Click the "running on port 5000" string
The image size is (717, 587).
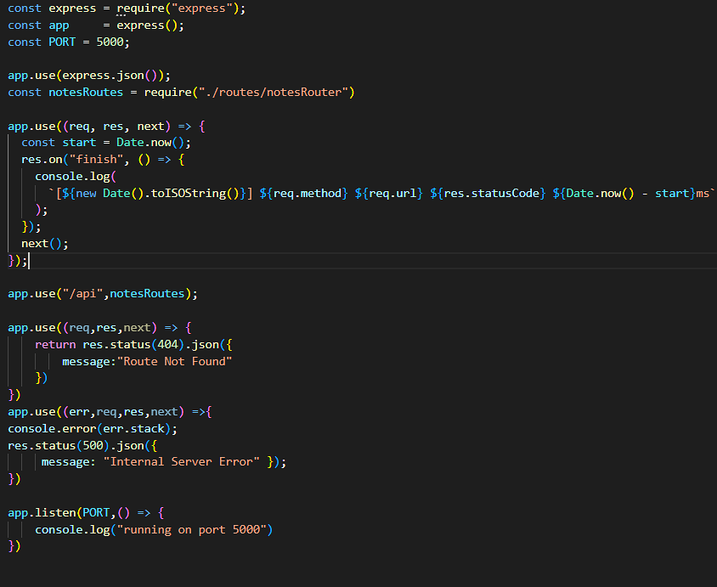[x=192, y=530]
